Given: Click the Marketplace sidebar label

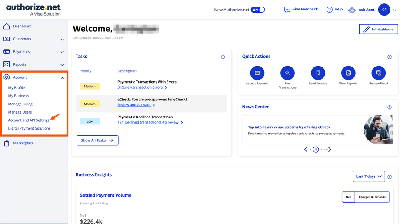Looking at the screenshot, I should click(x=23, y=143).
